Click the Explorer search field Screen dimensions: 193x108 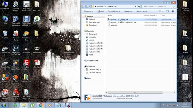(x=159, y=7)
